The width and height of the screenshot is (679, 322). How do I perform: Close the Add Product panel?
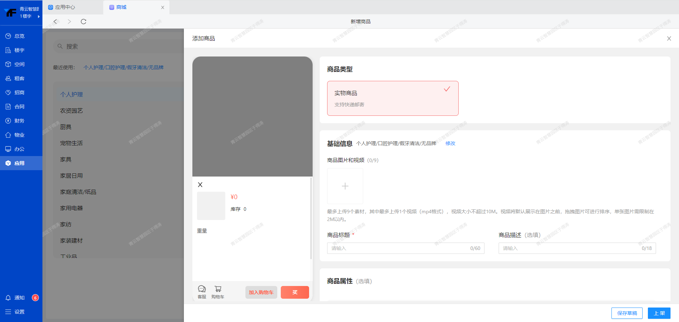[669, 38]
